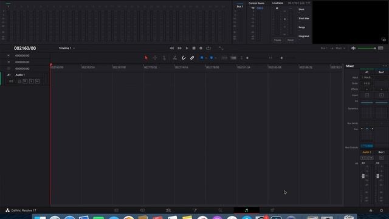389x219 pixels.
Task: Click the icon right of volume slider
Action: coord(380,48)
